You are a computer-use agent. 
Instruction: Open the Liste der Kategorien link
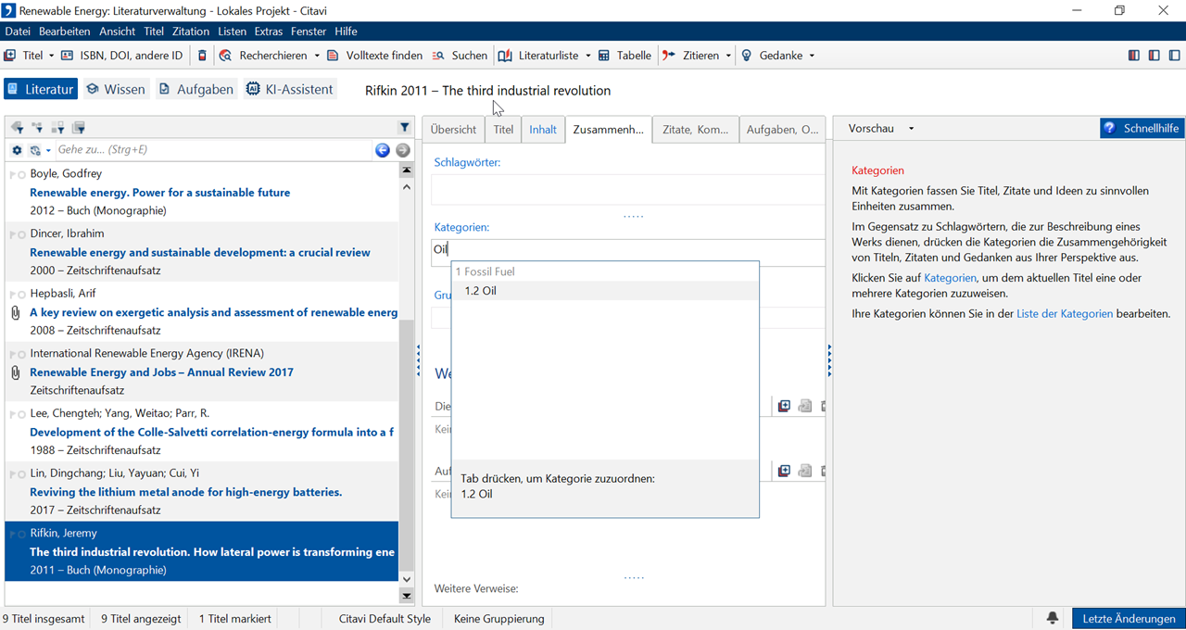1064,313
